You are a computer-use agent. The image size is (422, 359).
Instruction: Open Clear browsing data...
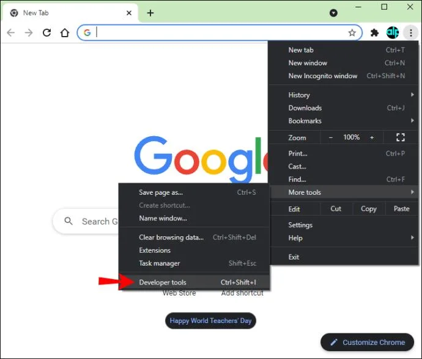(194, 238)
